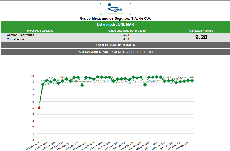Screen dimensions: 230x151
Task: Click the 'Procesos evaluados' column header
Action: [x=40, y=31]
